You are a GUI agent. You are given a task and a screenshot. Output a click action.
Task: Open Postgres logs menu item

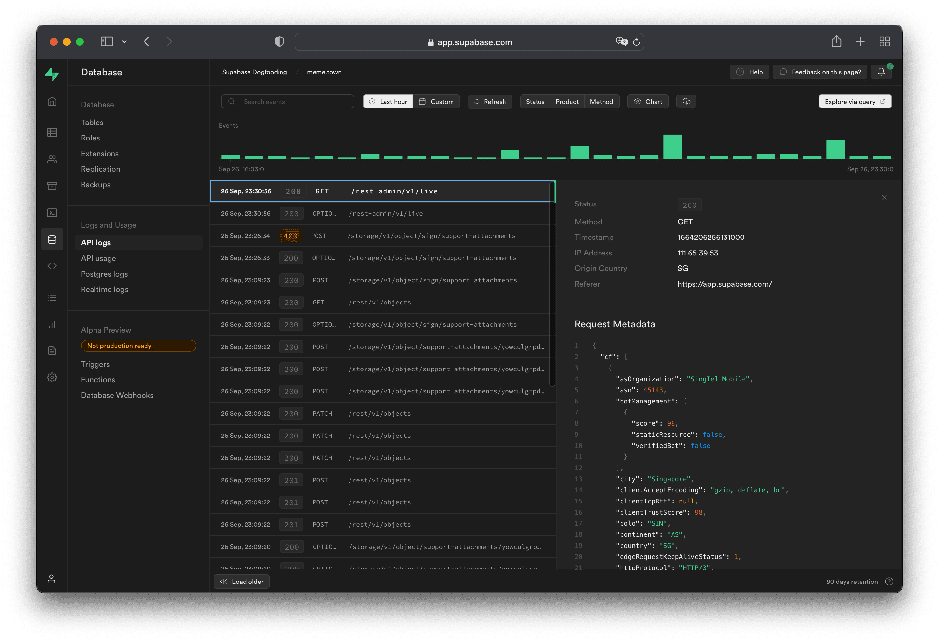[x=104, y=274]
